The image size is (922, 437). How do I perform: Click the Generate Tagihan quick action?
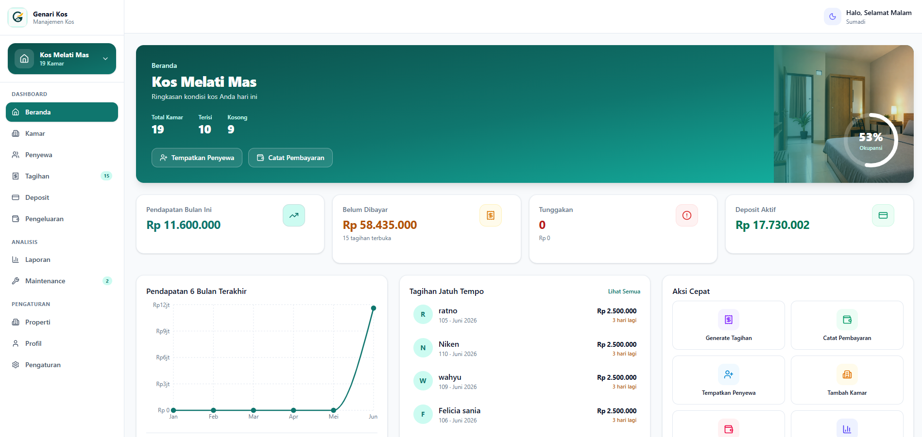coord(729,325)
